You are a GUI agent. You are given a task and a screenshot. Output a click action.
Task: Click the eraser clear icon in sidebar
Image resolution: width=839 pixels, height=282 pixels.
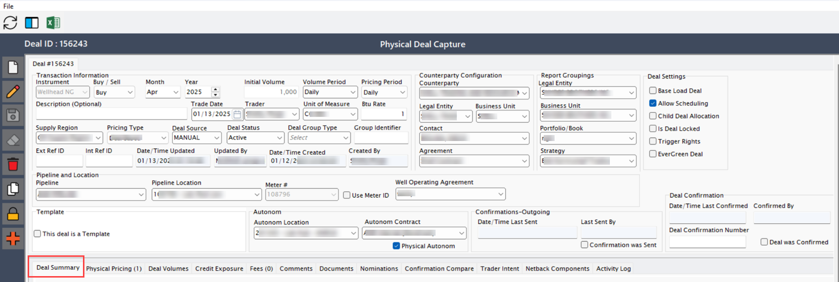13,140
